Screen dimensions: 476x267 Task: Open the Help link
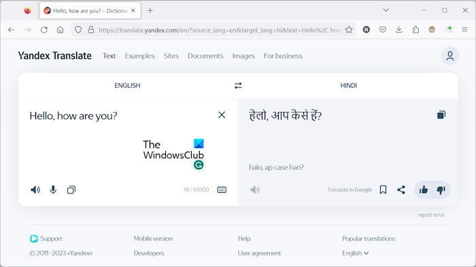click(x=244, y=238)
